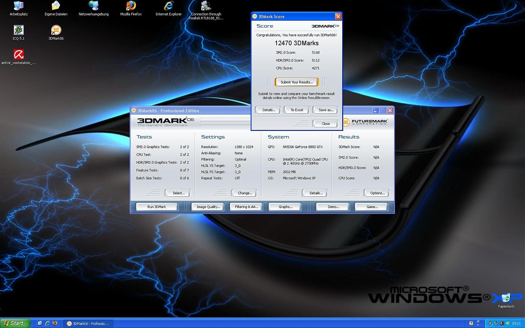Screen dimensions: 525x328
Task: Click the system clock showing 03:21
Action: pos(516,323)
